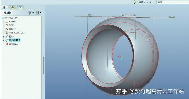
Task: Click the red insert arrow icon
Action: pyautogui.click(x=7, y=44)
